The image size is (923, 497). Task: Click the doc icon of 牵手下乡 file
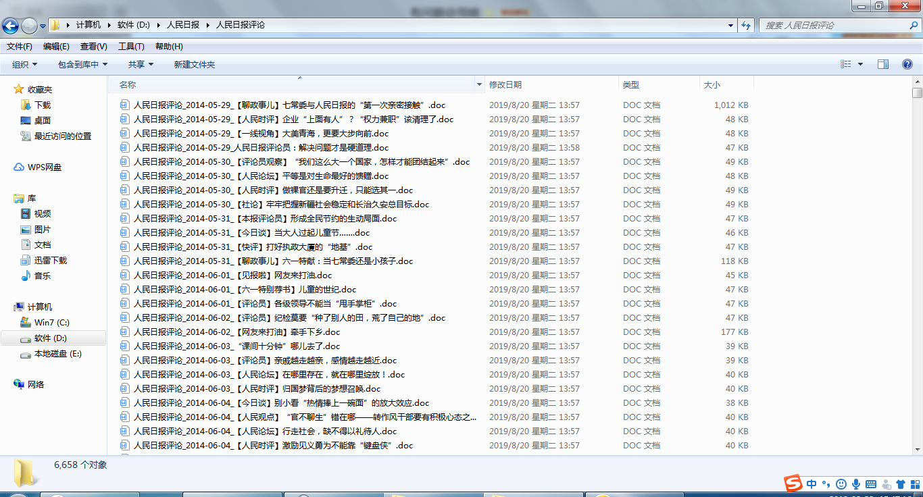pos(124,332)
